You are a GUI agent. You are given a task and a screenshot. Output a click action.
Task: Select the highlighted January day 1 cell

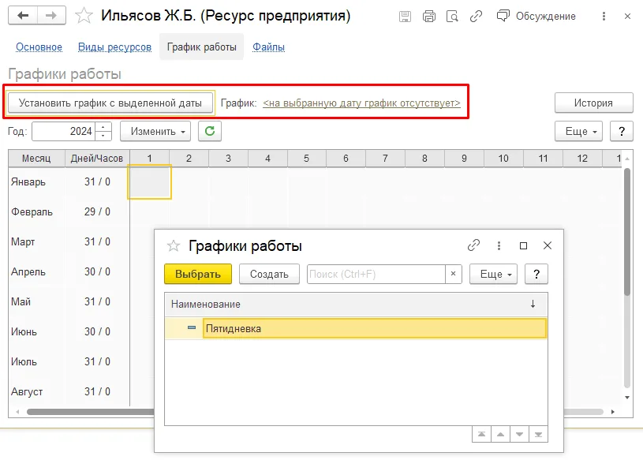[x=149, y=182]
